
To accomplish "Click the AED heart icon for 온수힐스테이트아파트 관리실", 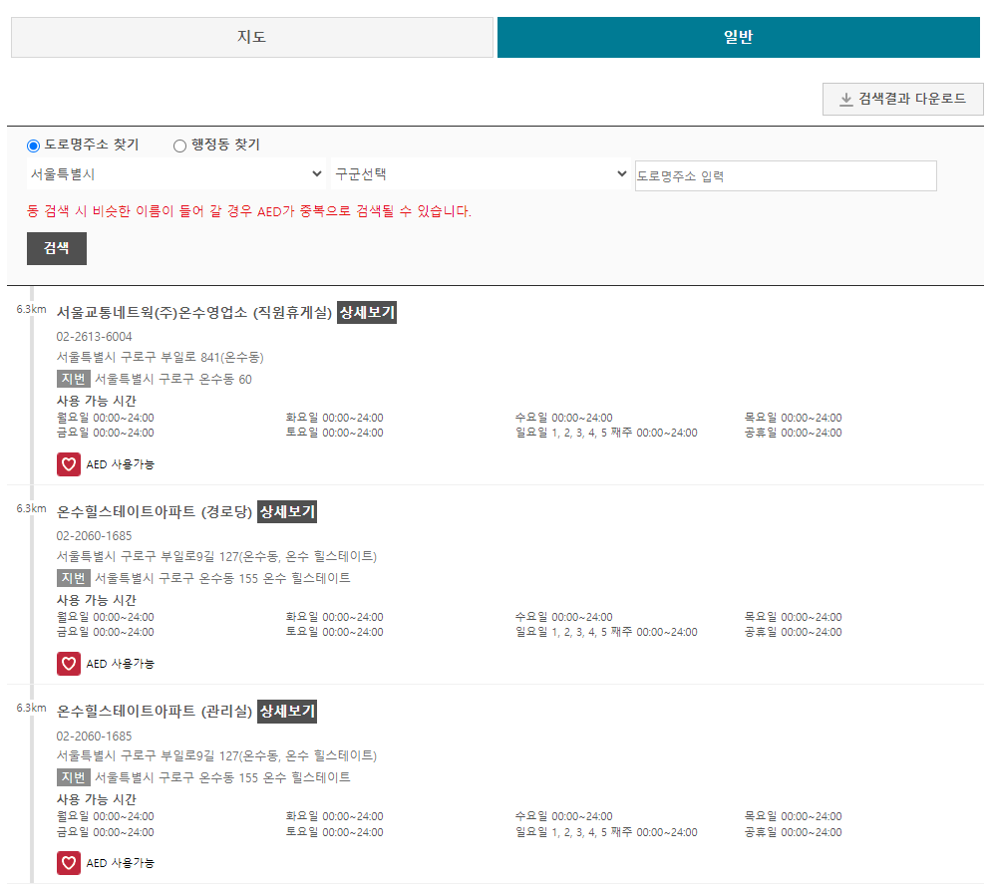I will tap(68, 863).
